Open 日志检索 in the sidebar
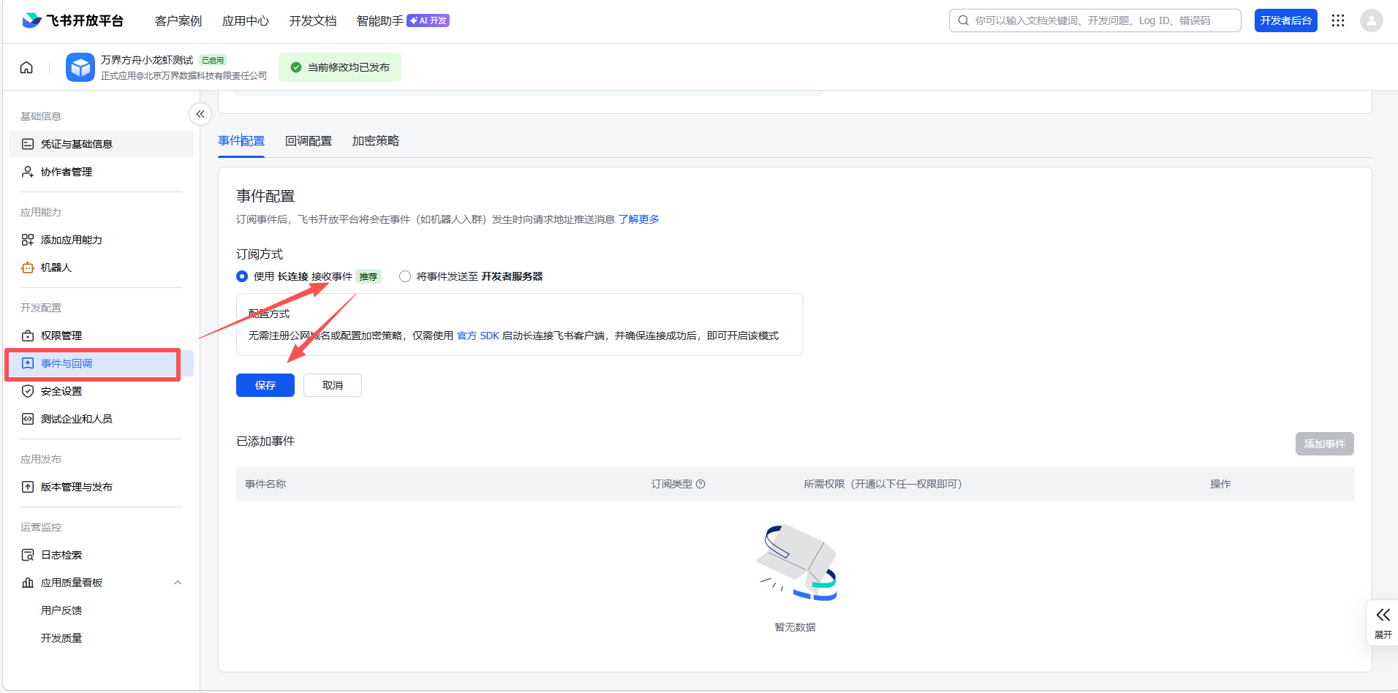This screenshot has width=1398, height=693. click(61, 555)
